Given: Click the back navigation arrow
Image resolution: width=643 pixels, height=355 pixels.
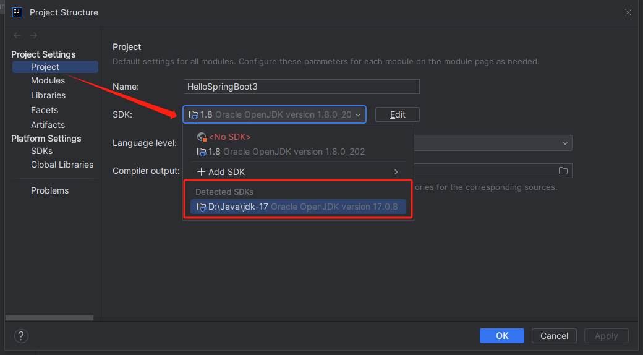Looking at the screenshot, I should point(17,35).
